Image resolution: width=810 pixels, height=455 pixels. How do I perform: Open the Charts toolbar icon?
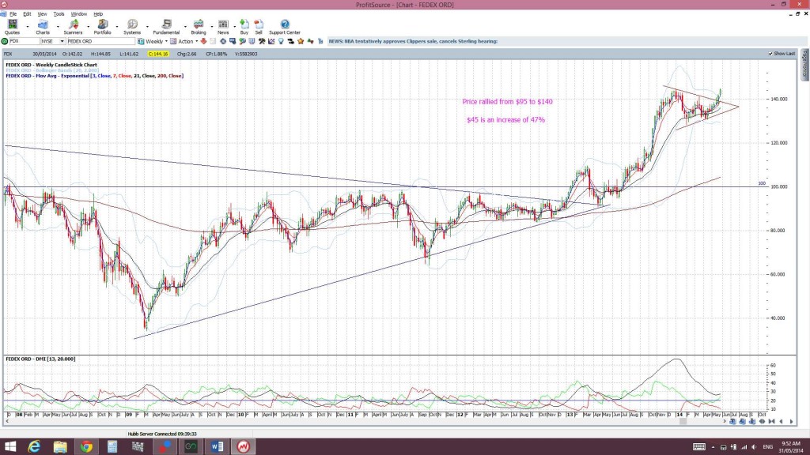[43, 24]
